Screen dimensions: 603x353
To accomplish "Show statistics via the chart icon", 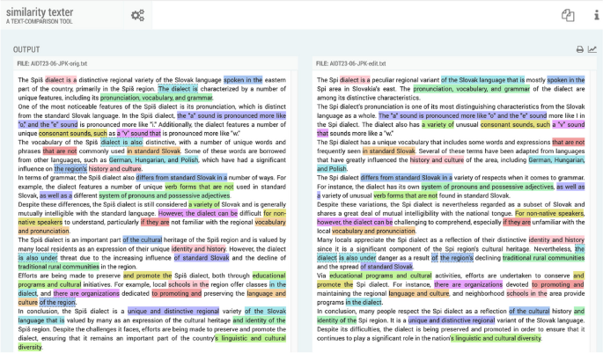I will 592,50.
